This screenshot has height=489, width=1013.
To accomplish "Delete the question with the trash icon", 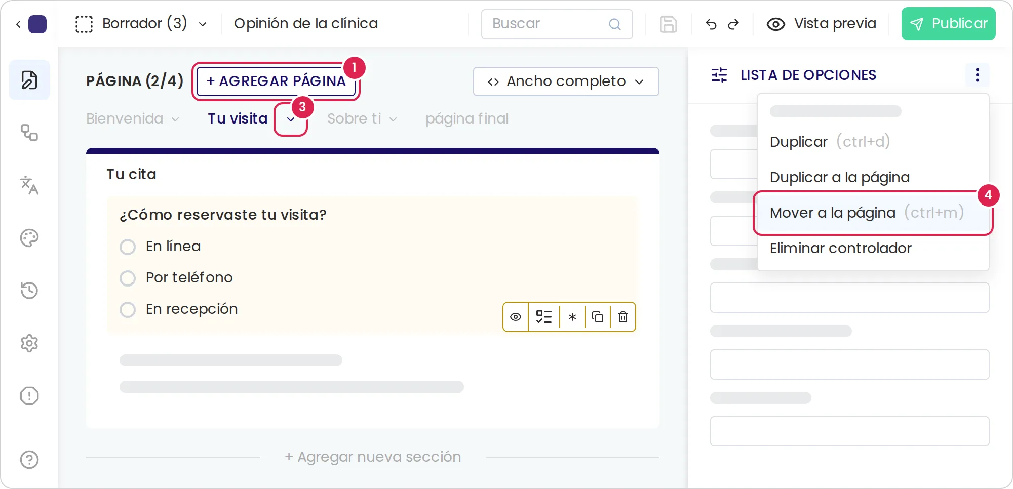I will [623, 317].
